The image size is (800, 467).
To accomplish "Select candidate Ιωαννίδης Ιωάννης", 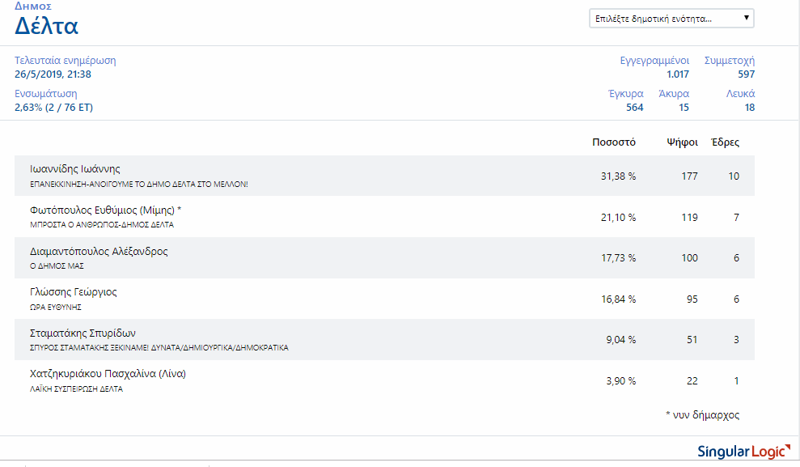I will pyautogui.click(x=75, y=169).
